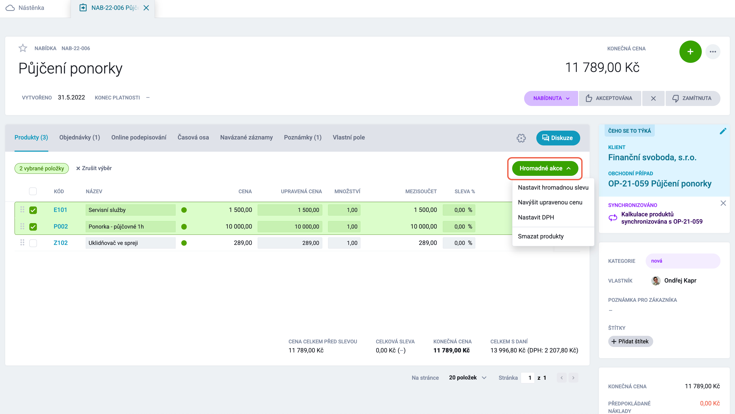Click the sync icon next to Kalkulace produktů
The height and width of the screenshot is (414, 735).
(x=613, y=218)
